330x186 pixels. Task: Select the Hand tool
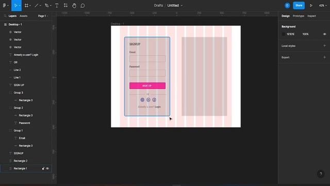[x=74, y=6]
